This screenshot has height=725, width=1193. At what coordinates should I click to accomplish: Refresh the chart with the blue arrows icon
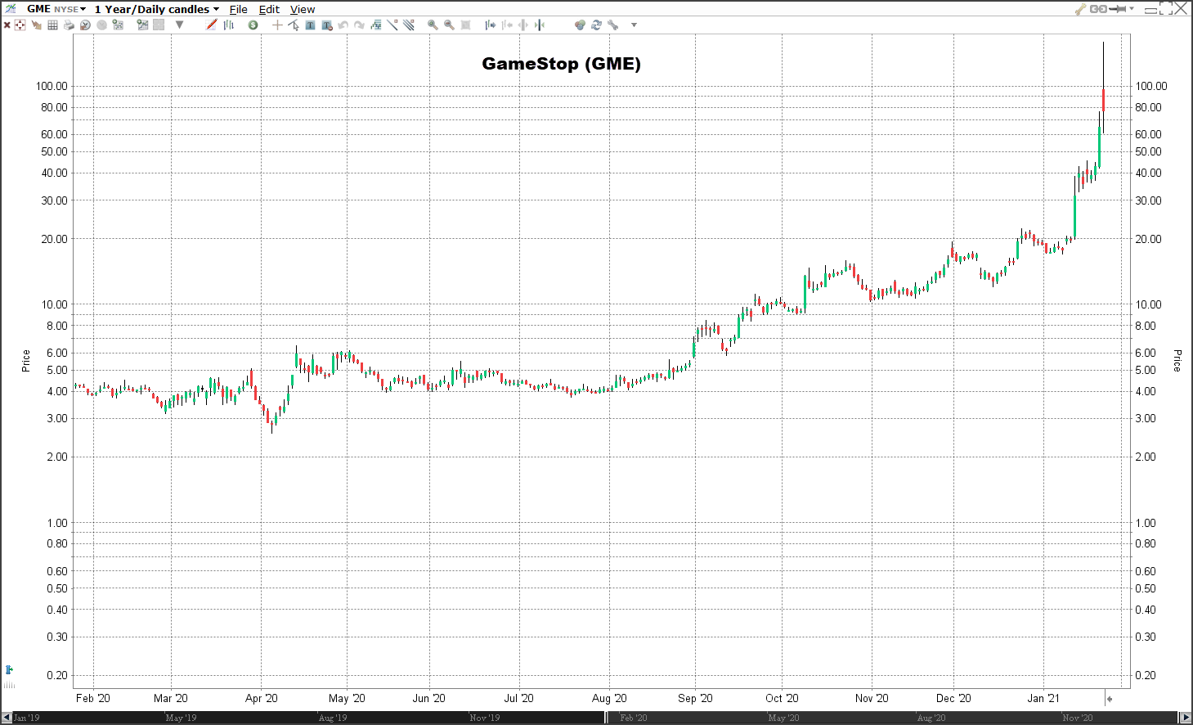click(596, 25)
